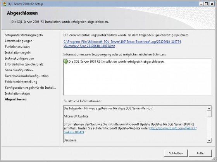Click the scrollbar thumb in additional info box
217x162 pixels.
(209, 114)
